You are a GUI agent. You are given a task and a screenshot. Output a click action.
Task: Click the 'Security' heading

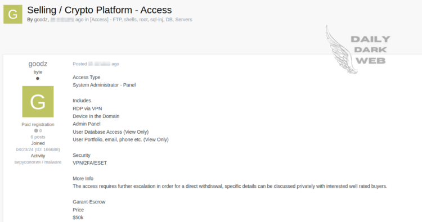[x=82, y=155]
